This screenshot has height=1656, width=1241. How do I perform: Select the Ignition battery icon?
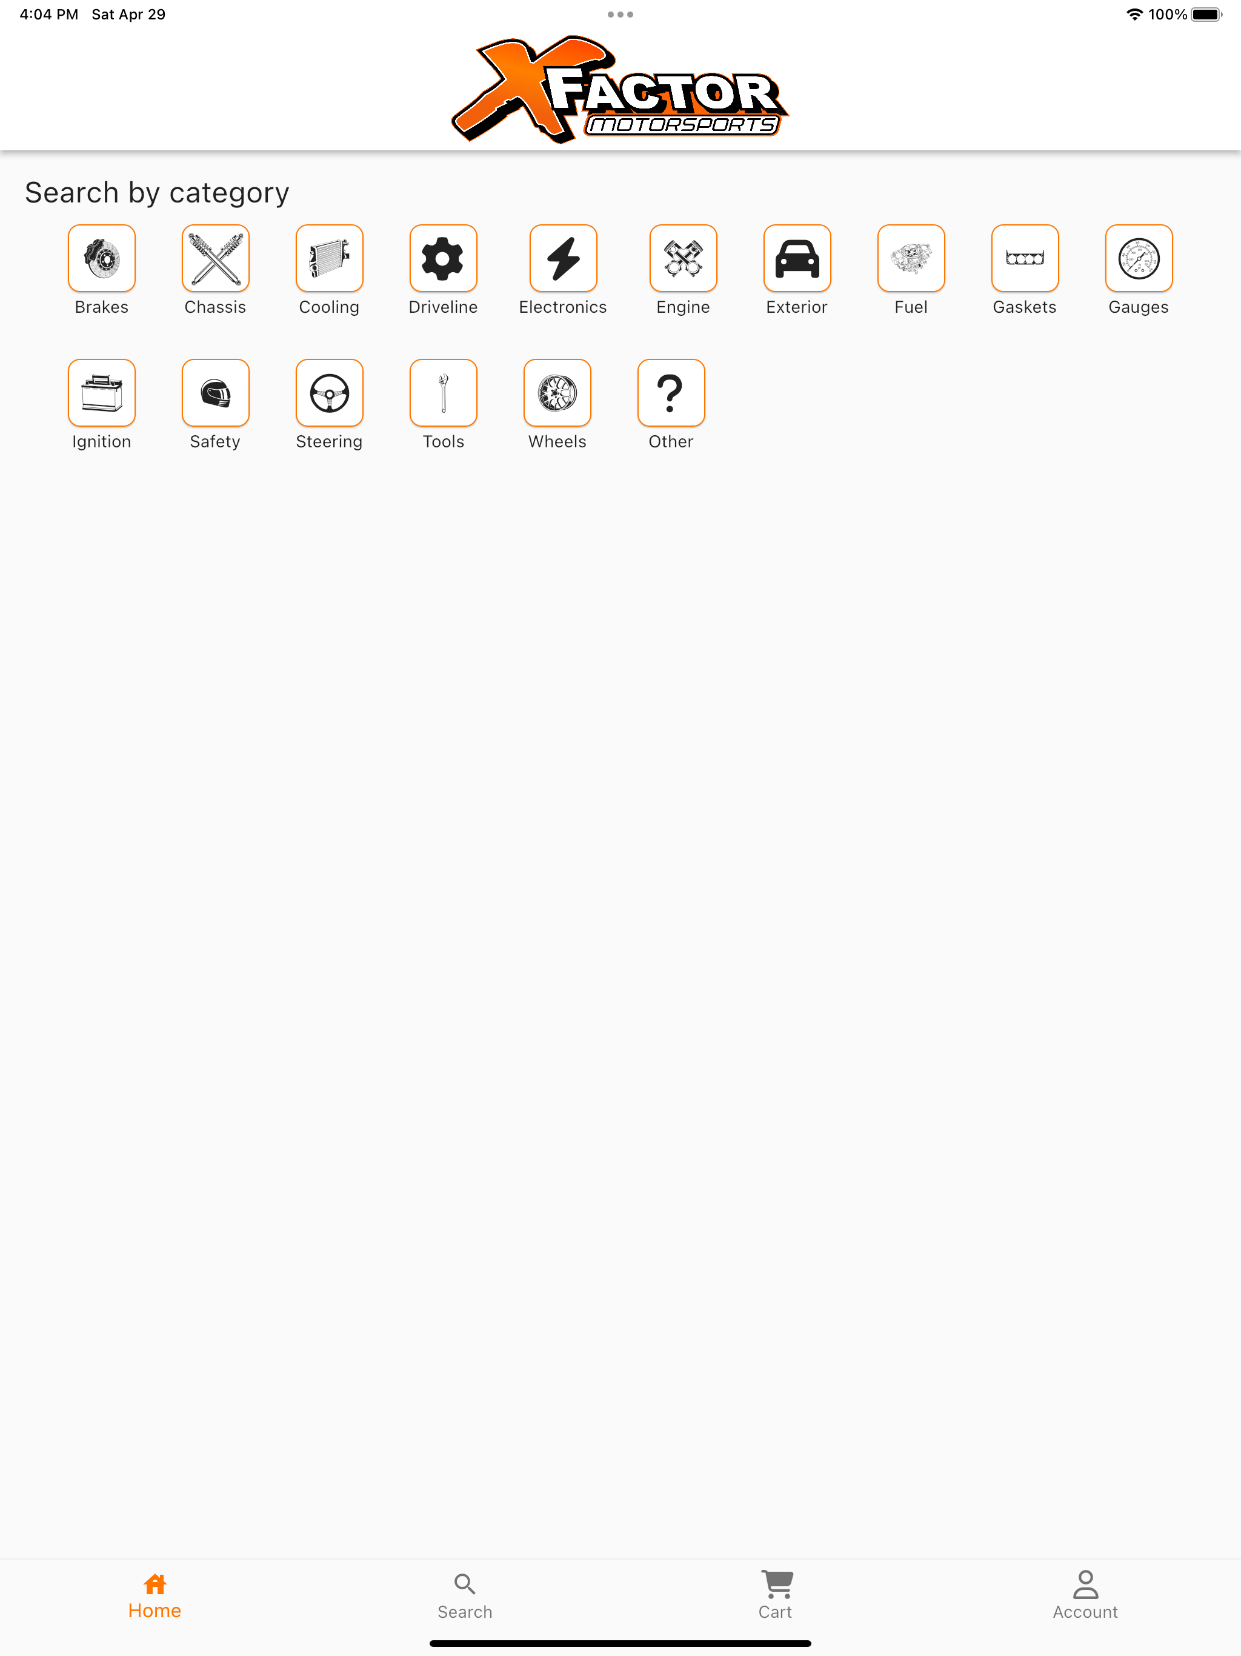pos(102,393)
